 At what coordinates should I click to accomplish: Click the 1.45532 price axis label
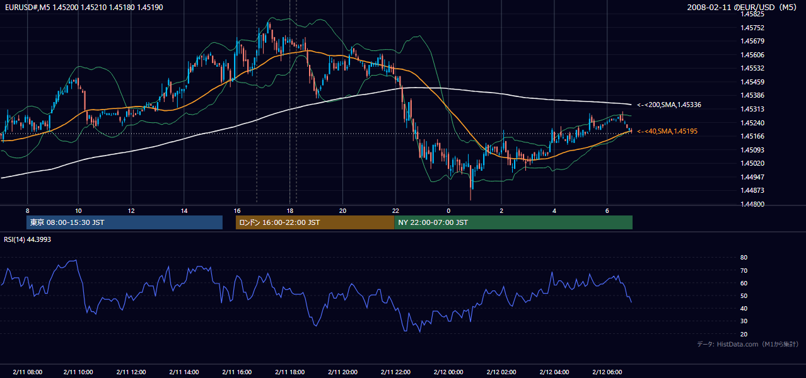click(752, 68)
